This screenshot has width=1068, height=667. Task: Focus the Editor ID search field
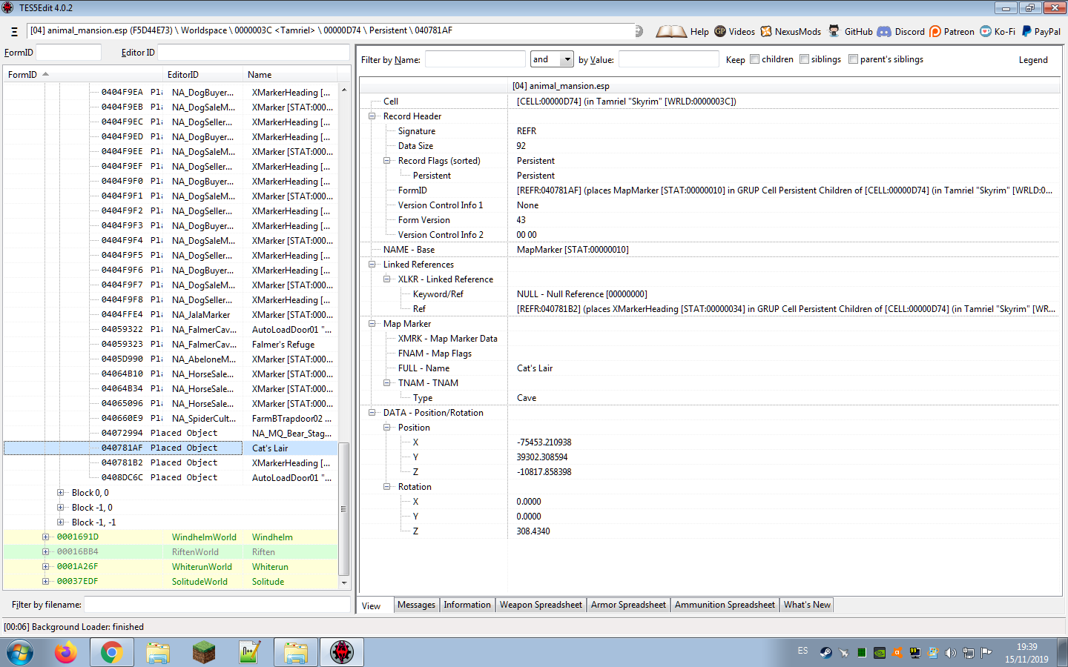pos(254,53)
